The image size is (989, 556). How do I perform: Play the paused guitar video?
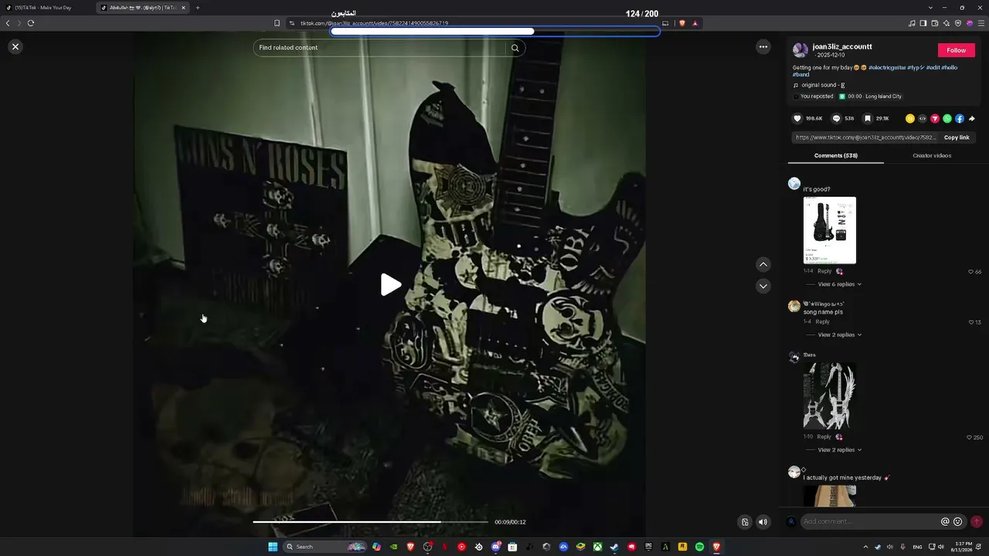(x=390, y=285)
